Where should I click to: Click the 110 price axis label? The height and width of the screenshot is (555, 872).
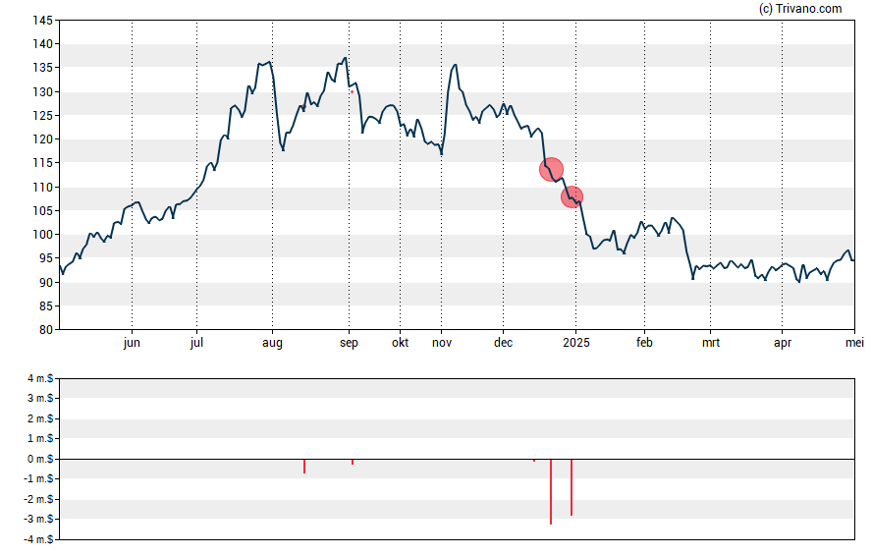point(43,187)
